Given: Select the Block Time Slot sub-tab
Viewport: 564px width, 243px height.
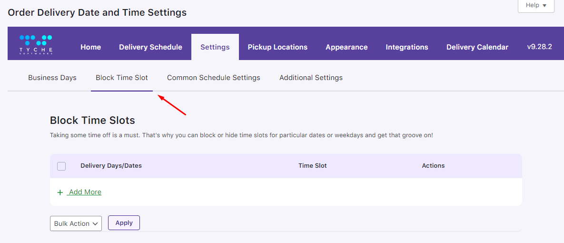Looking at the screenshot, I should pos(122,78).
